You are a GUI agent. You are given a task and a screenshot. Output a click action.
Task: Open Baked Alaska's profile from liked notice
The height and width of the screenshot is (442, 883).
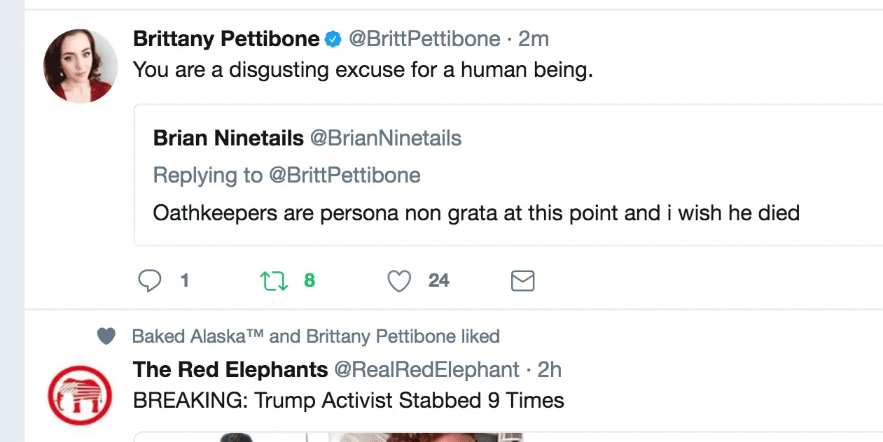coord(197,336)
